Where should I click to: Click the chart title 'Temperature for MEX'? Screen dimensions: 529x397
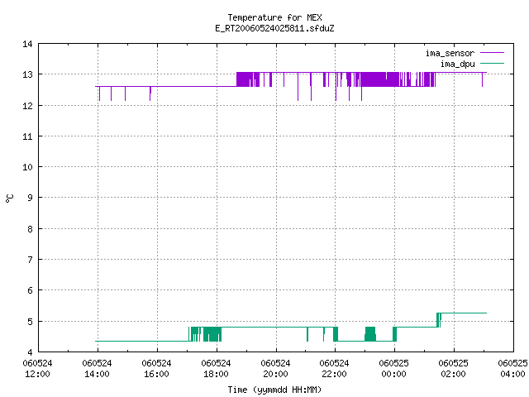pos(274,17)
